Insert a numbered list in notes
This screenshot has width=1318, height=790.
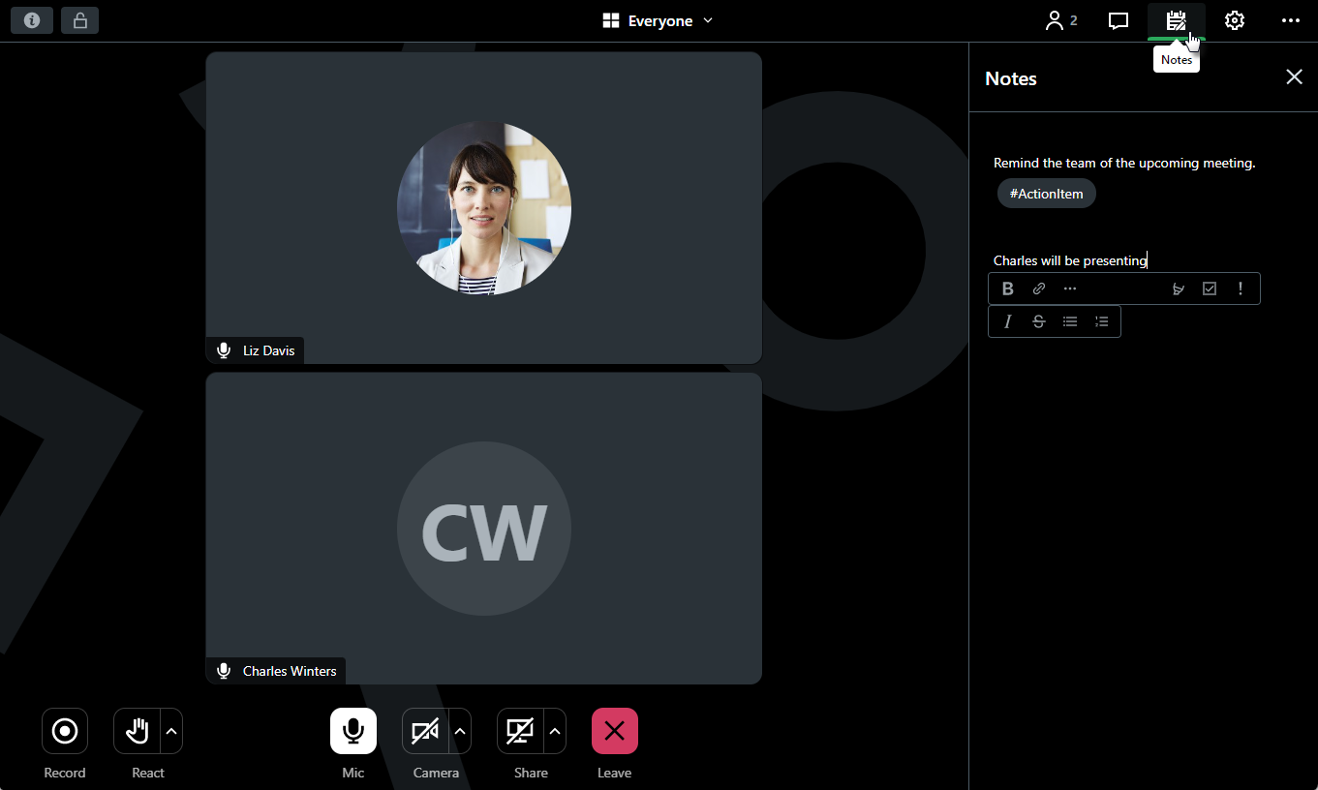[x=1101, y=321]
